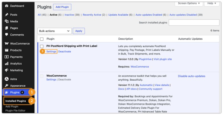Screen dimensions: 223x115
Task: Filter plugins by All (45)
Action: click(x=42, y=15)
